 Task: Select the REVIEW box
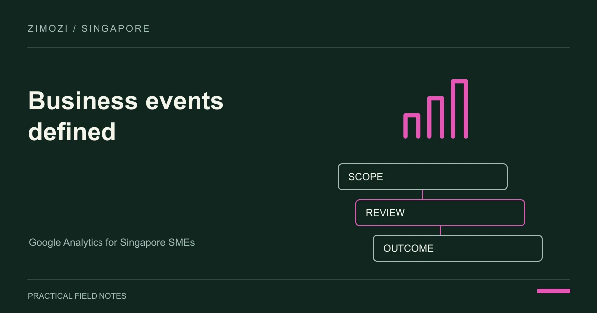(440, 213)
